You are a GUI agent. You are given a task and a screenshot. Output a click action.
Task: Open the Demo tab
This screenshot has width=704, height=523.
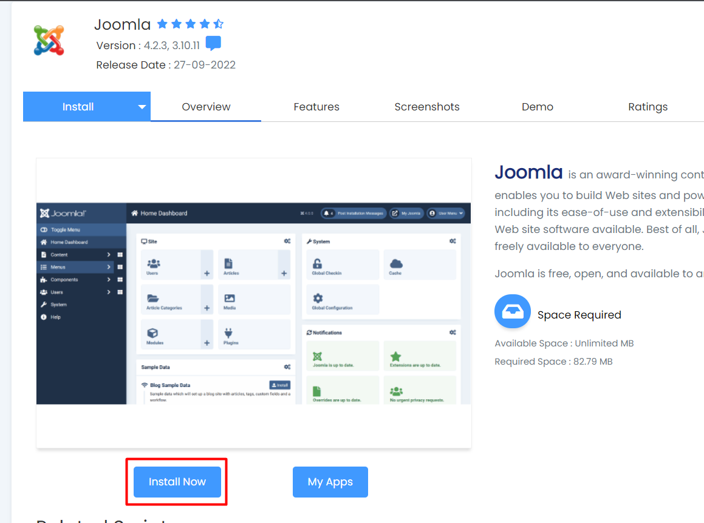coord(538,107)
